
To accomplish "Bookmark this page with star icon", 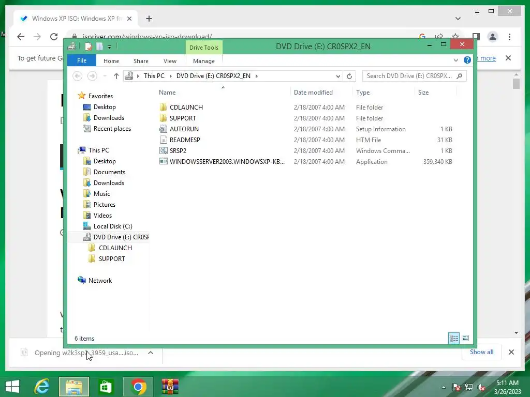I will [455, 37].
